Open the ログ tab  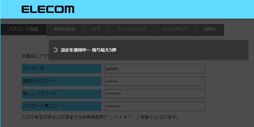tap(96, 29)
